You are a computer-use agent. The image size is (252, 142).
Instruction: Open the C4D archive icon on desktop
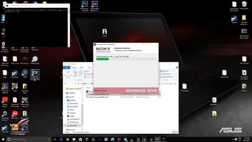104,33
